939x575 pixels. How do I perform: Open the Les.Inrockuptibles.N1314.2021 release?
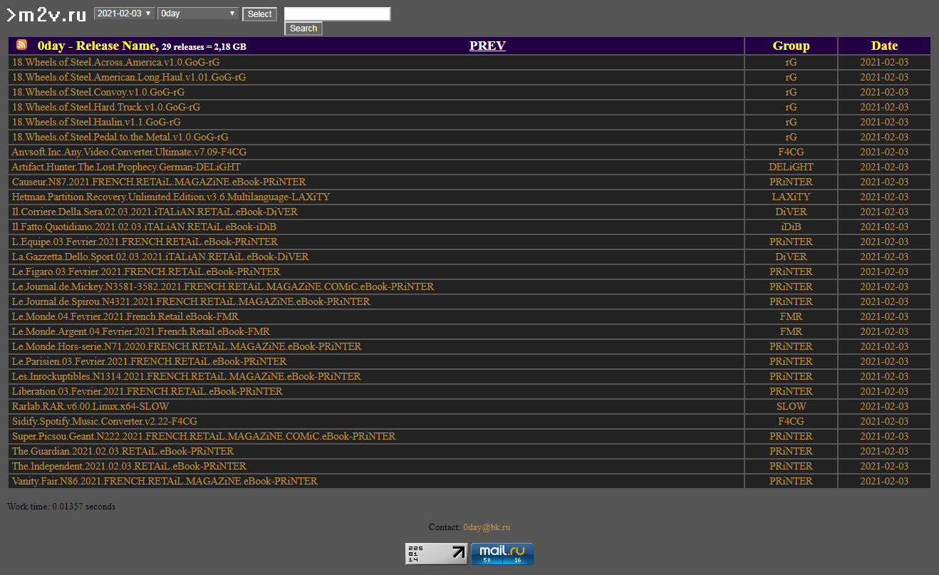(187, 376)
